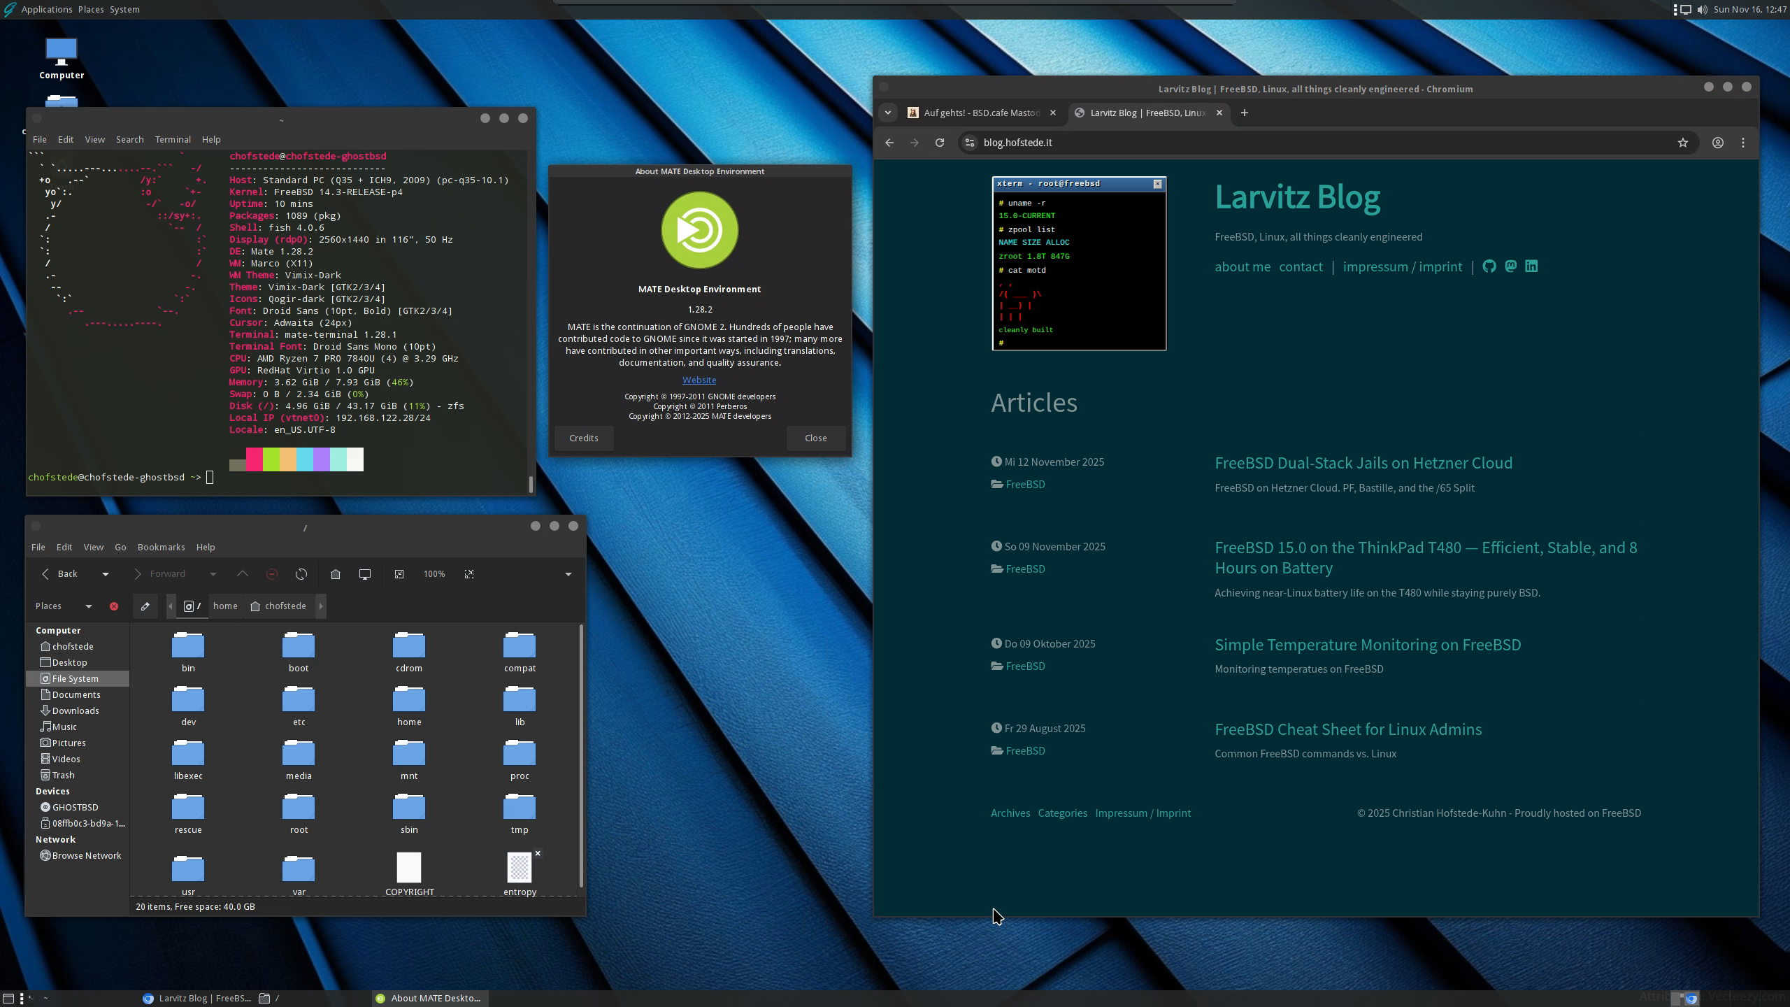Image resolution: width=1790 pixels, height=1007 pixels.
Task: Click the zoom out icon in file manager
Action: tap(399, 574)
